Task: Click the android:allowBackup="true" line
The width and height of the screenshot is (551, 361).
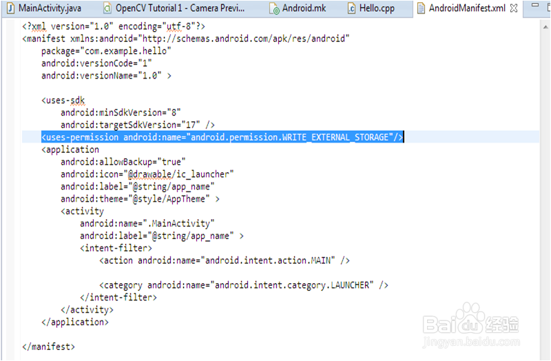Action: point(123,162)
